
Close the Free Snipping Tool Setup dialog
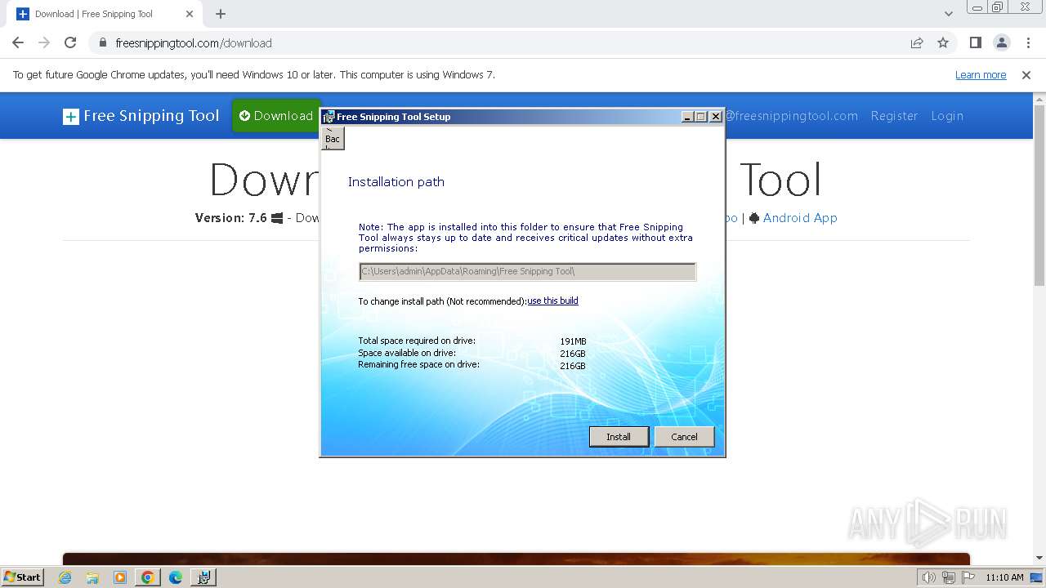[x=716, y=117]
